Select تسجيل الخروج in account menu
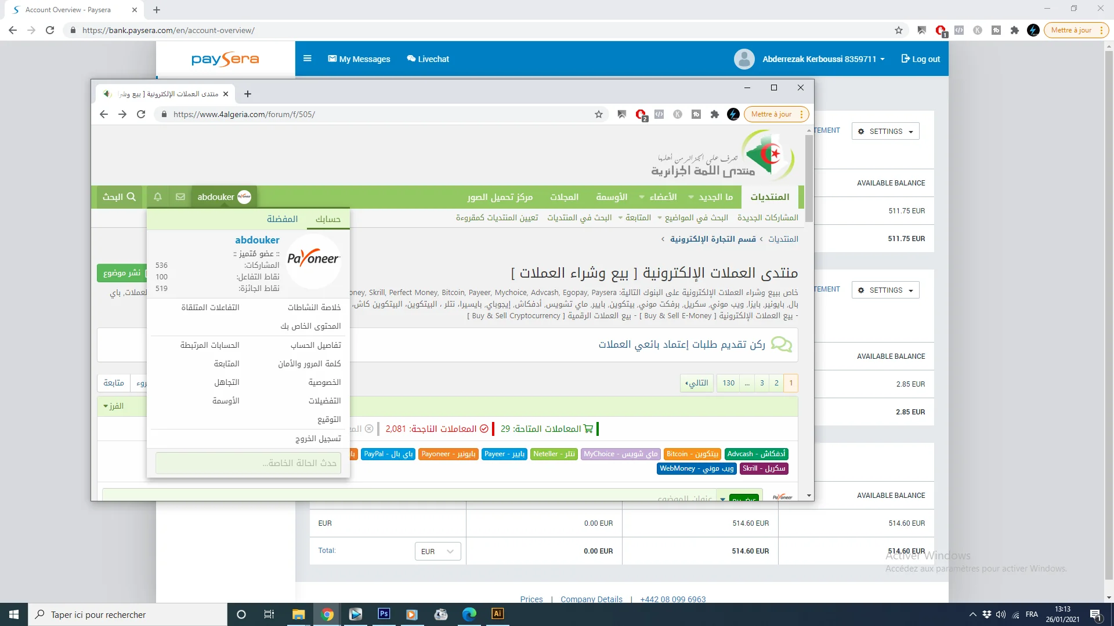Image resolution: width=1114 pixels, height=626 pixels. (x=318, y=439)
